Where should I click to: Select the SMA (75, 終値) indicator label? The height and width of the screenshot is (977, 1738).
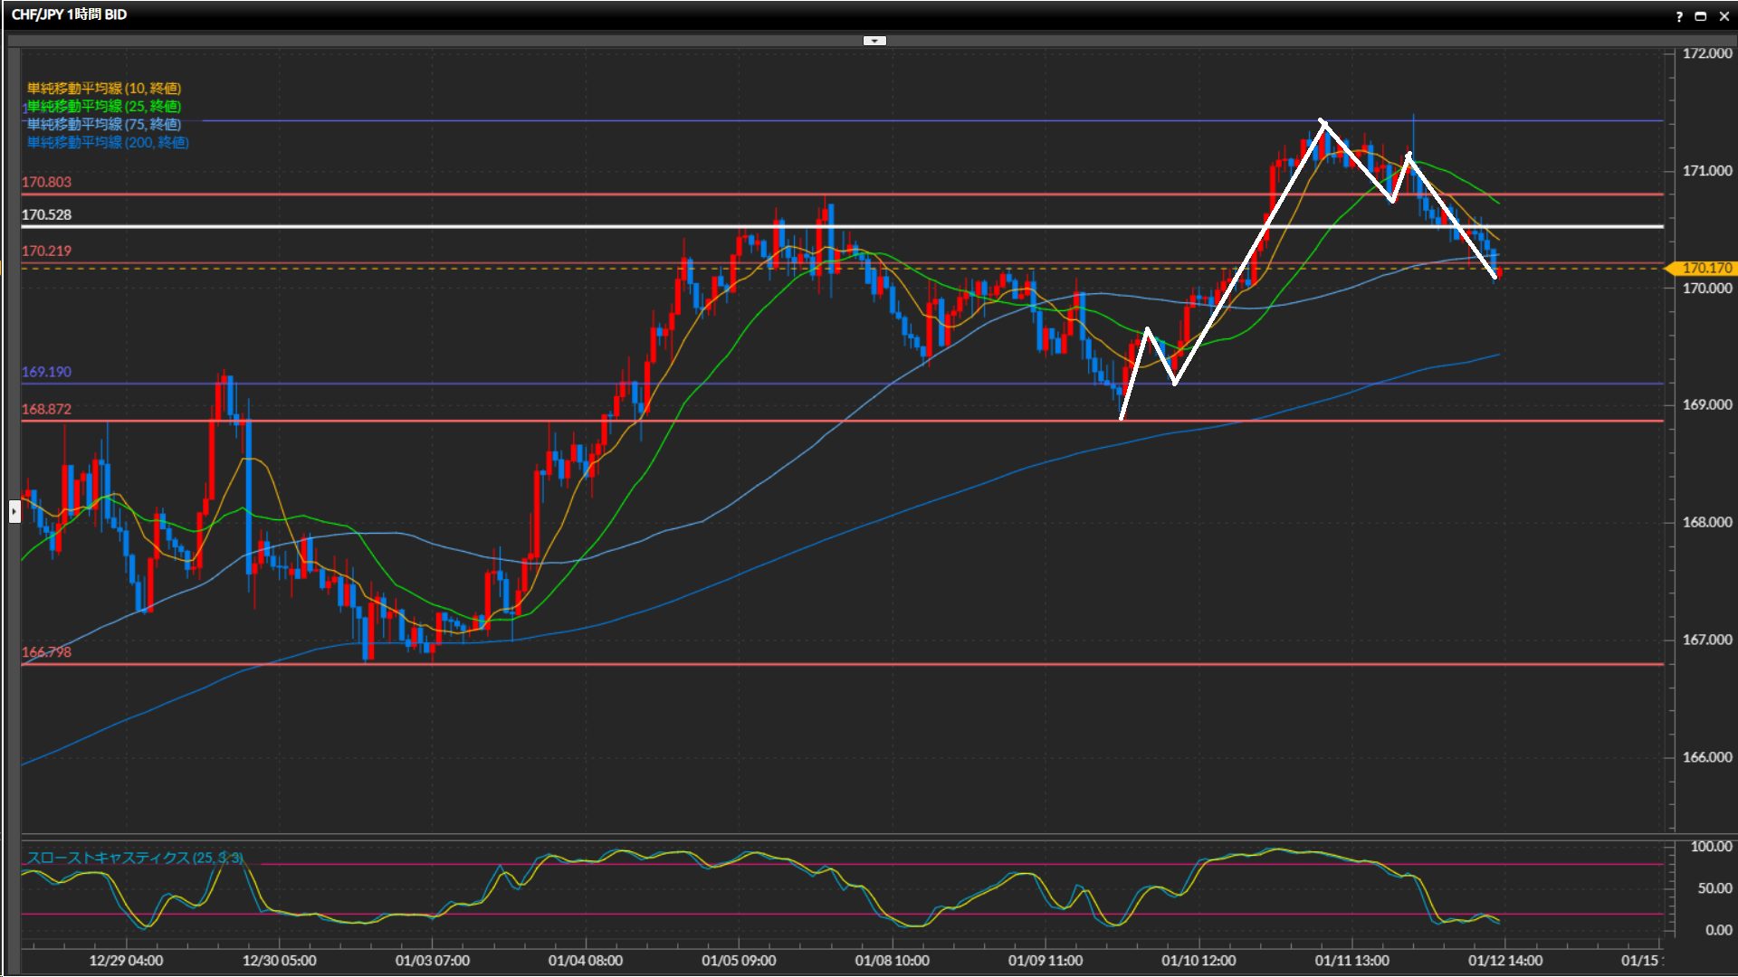[104, 124]
